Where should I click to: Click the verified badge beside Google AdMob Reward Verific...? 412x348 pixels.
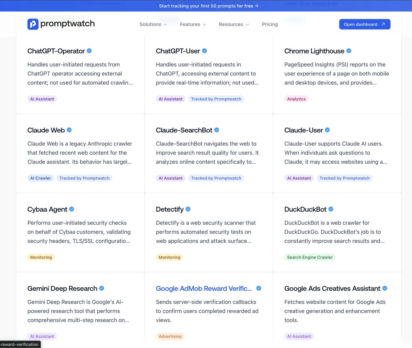pyautogui.click(x=259, y=288)
